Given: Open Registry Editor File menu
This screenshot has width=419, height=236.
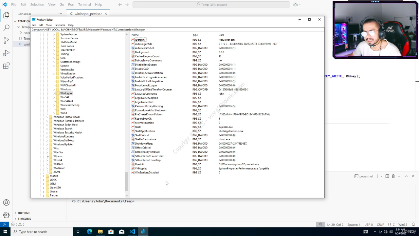Looking at the screenshot, I should 34,25.
